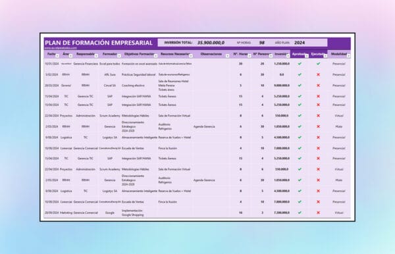The height and width of the screenshot is (254, 395).
Task: Open the Modalidad column filter dropdown
Action: [x=349, y=56]
